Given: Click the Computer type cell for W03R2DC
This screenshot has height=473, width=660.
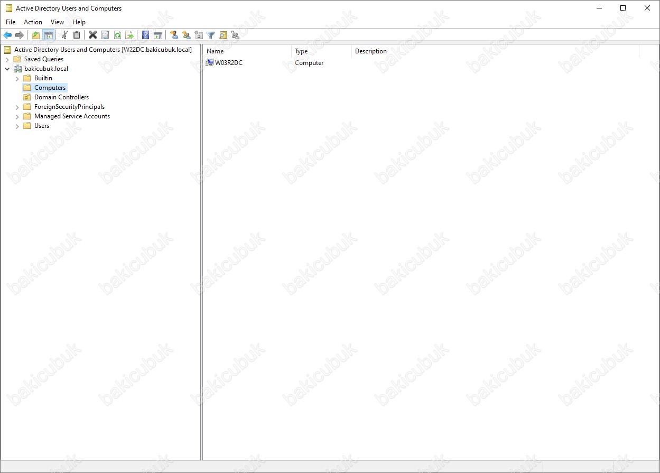Looking at the screenshot, I should click(x=309, y=63).
